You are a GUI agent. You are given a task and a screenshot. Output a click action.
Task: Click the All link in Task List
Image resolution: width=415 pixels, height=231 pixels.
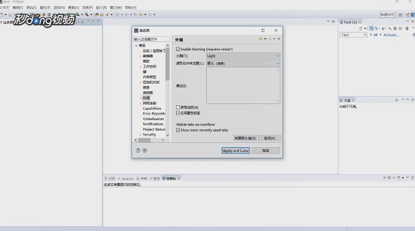[375, 35]
